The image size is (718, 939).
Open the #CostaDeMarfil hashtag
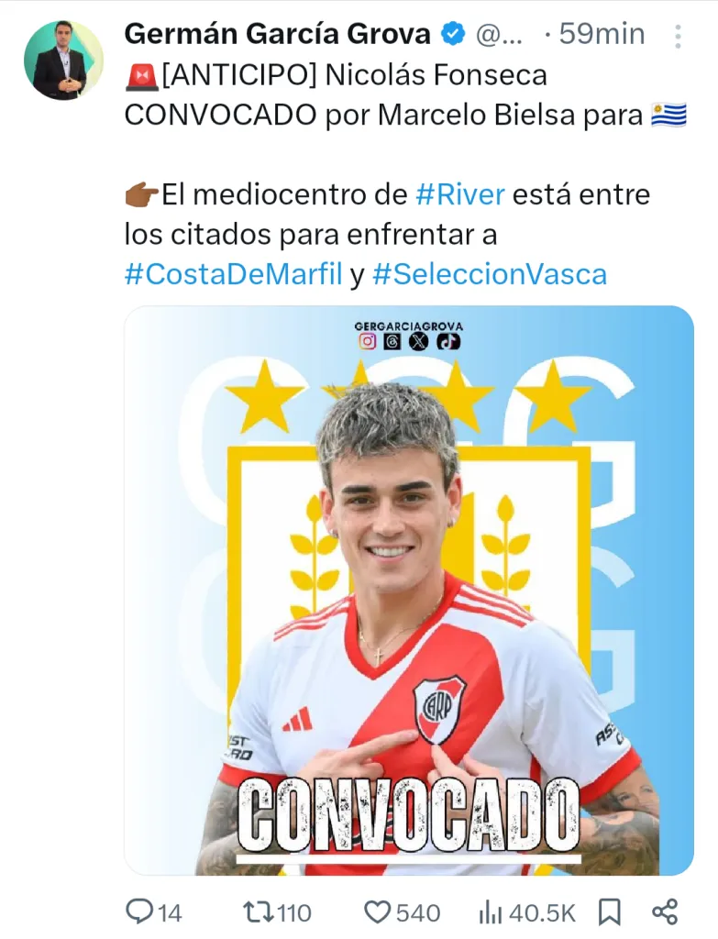234,274
